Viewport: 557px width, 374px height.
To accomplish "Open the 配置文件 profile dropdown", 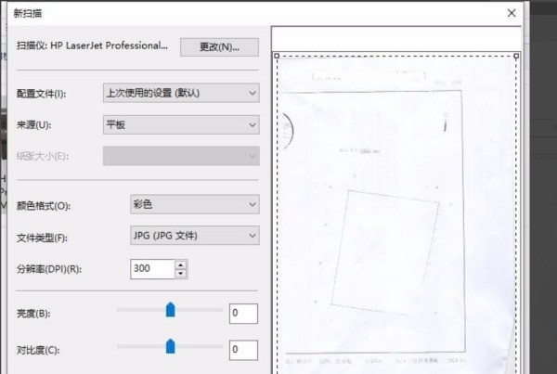I will 180,93.
